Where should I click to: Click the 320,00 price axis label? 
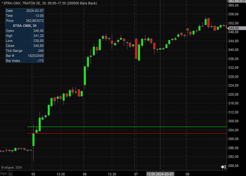click(x=234, y=94)
